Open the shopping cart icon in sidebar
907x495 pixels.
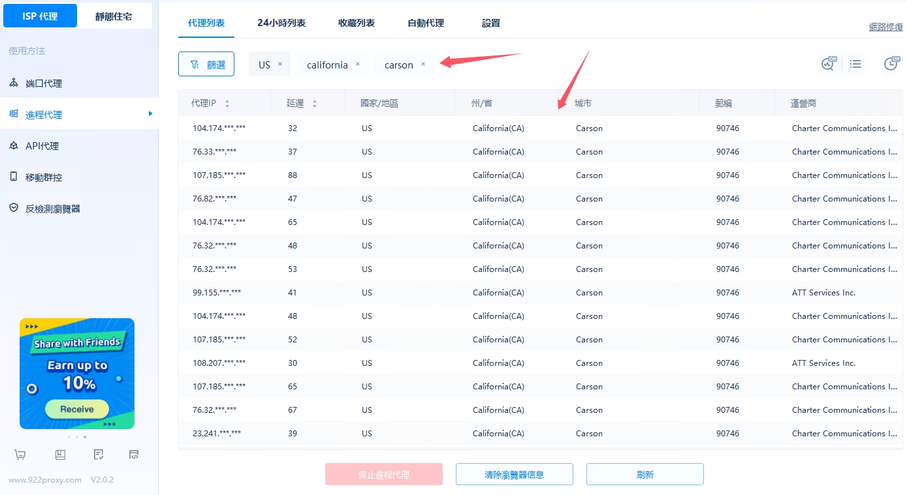coord(20,455)
